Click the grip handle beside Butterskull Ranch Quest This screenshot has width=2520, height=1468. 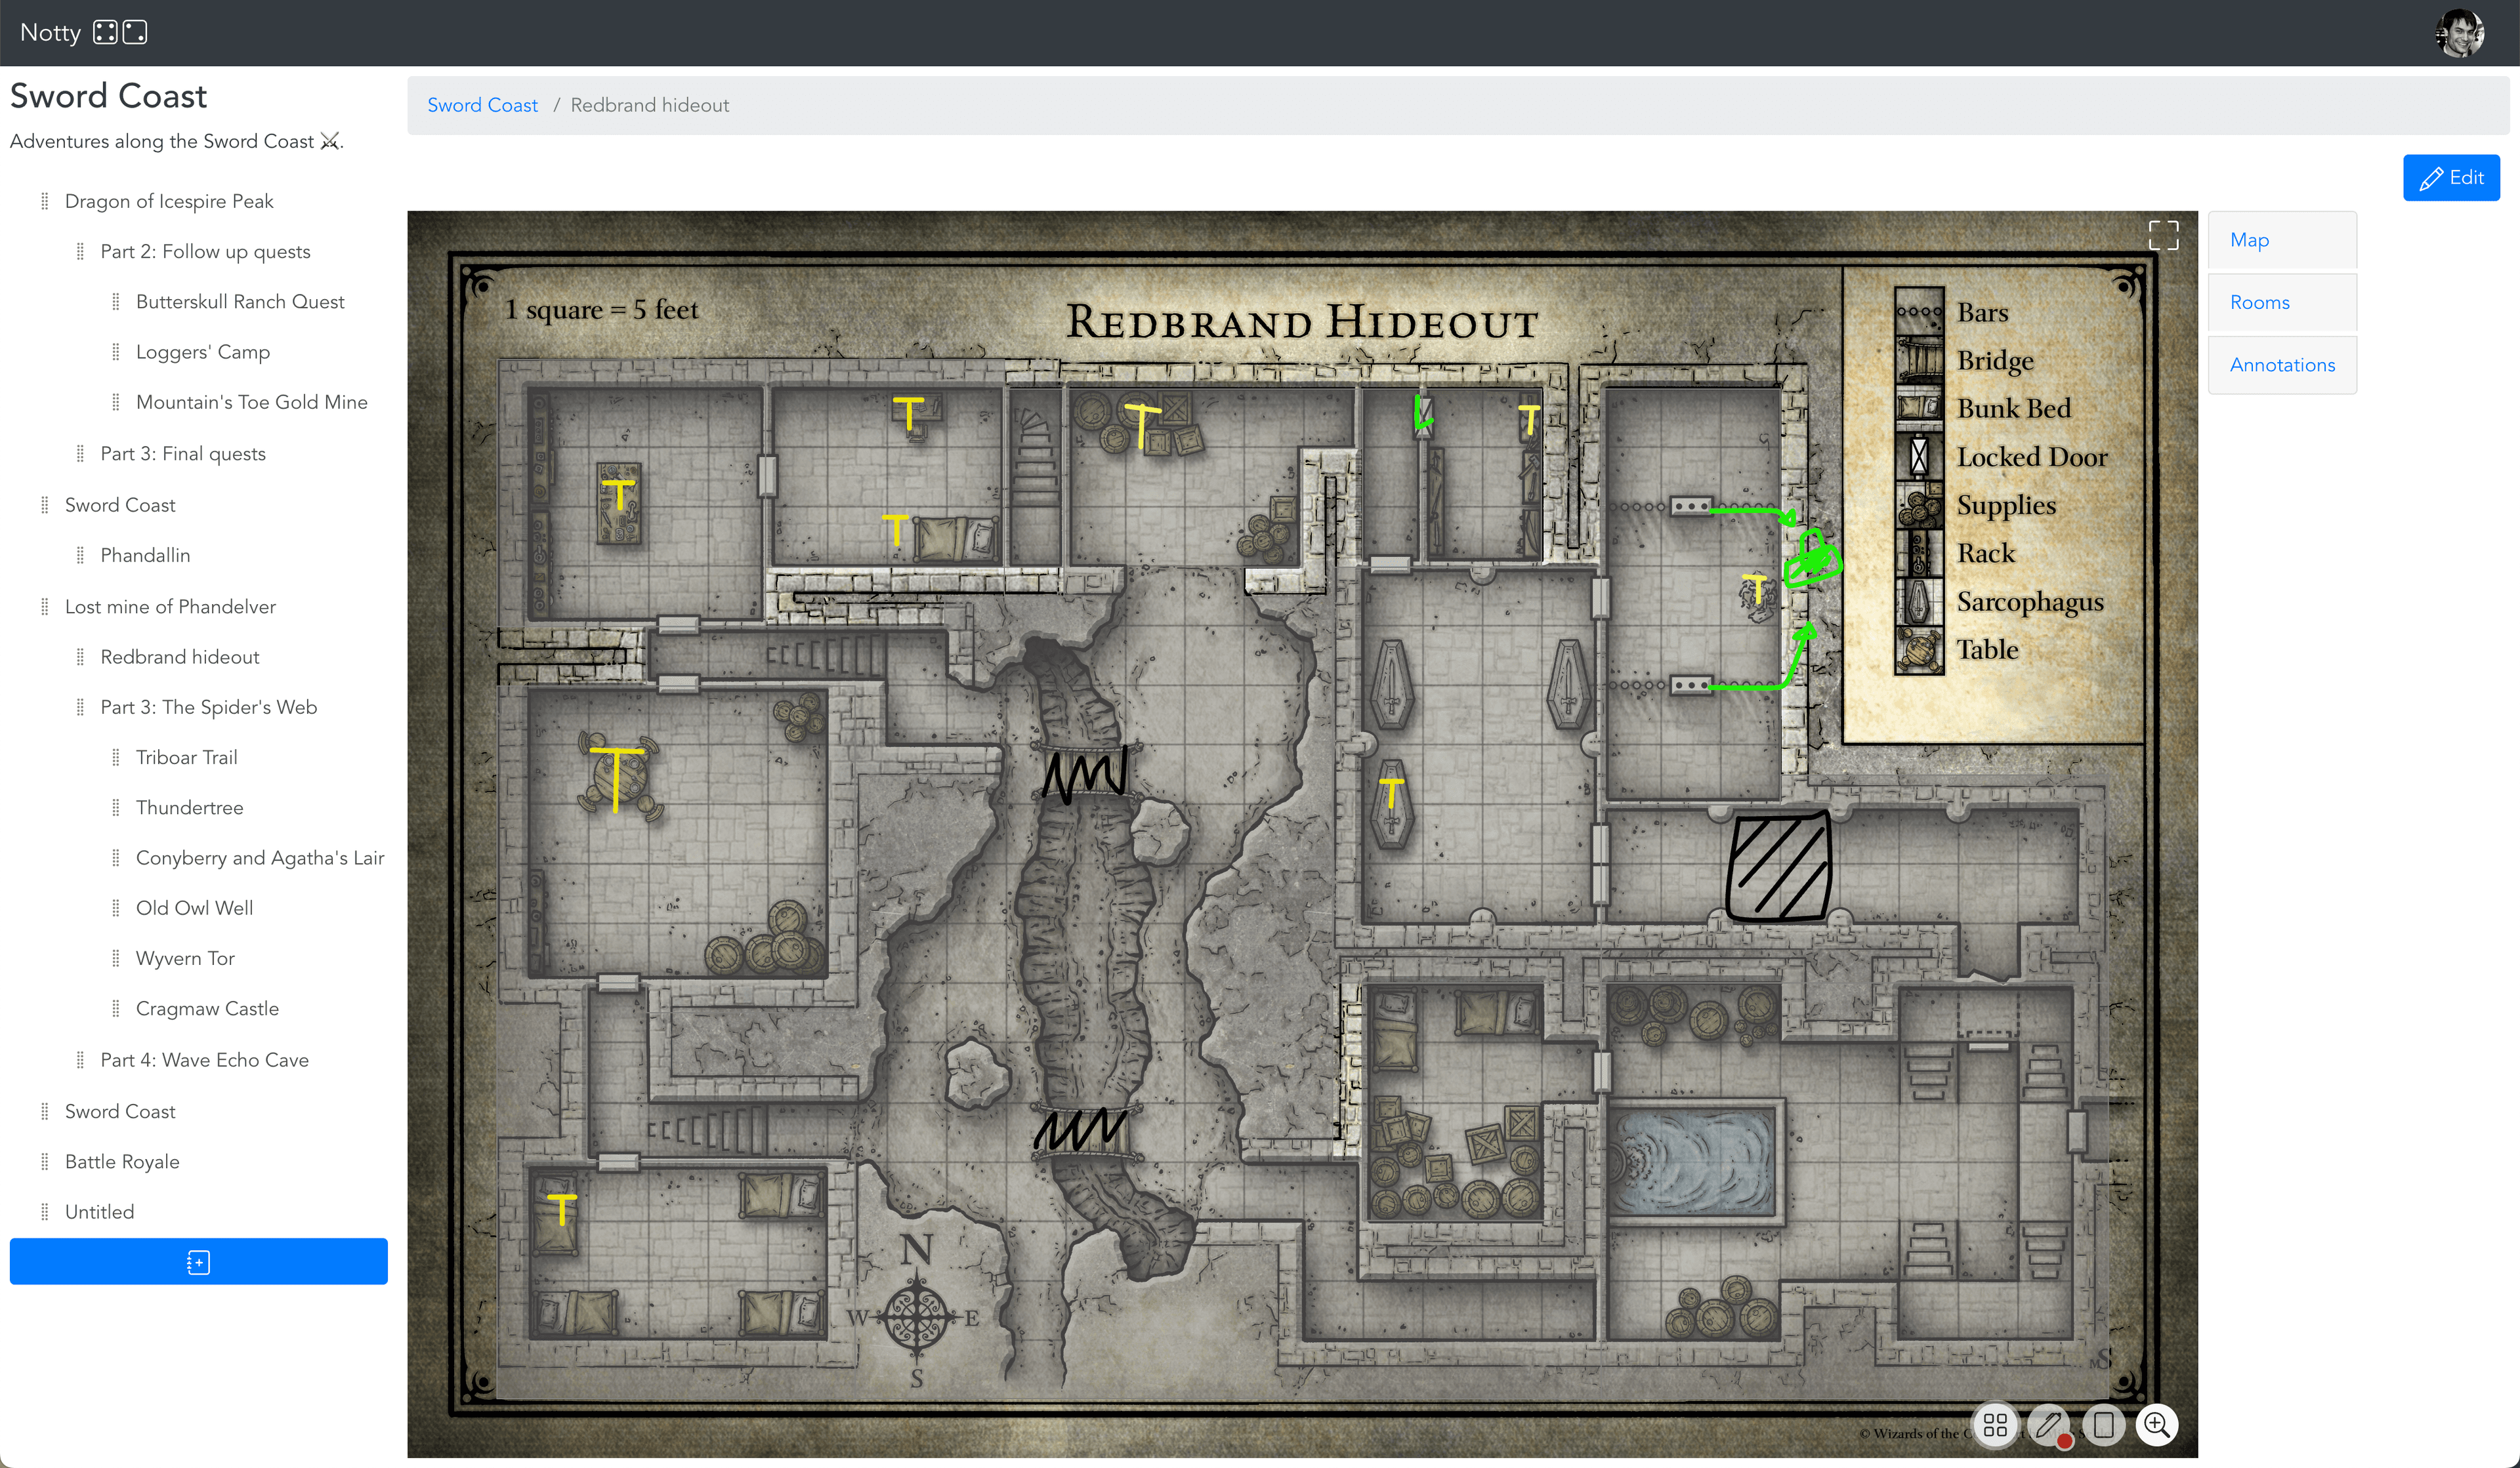click(x=115, y=302)
